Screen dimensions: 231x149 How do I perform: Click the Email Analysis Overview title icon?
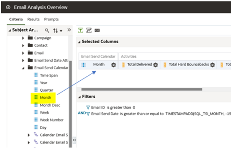click(8, 7)
